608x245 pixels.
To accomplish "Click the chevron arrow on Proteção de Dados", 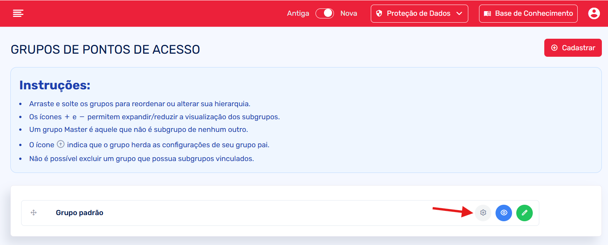I will 459,13.
